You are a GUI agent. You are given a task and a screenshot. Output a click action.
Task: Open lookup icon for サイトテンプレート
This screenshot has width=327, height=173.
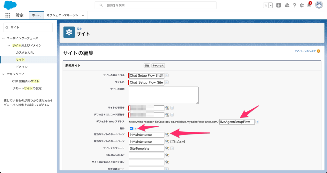pyautogui.click(x=167, y=148)
